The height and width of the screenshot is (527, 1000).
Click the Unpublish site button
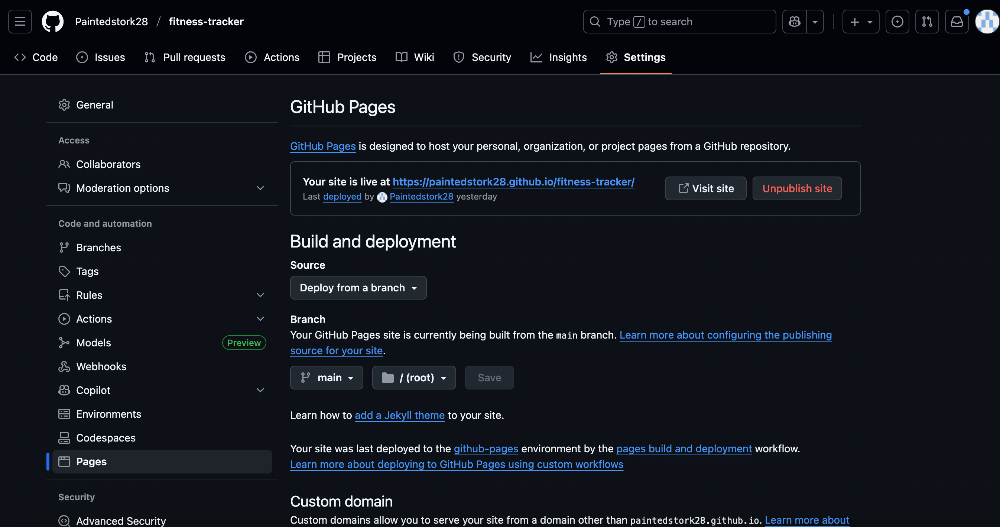click(797, 188)
